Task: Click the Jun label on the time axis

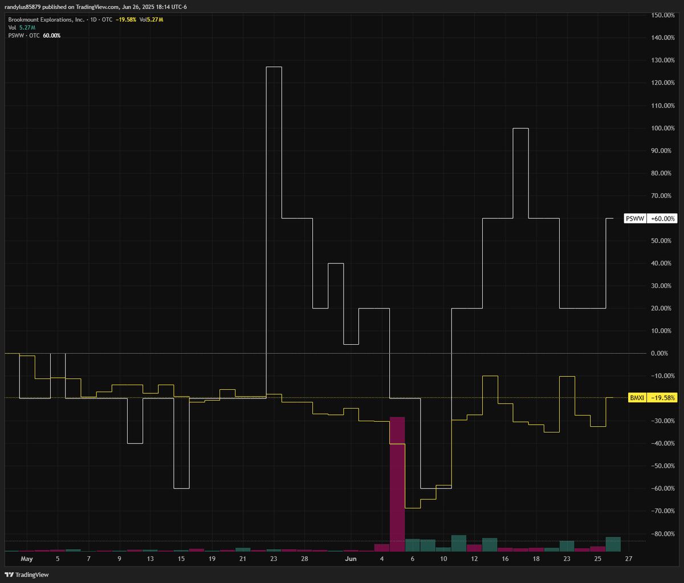Action: pos(351,560)
